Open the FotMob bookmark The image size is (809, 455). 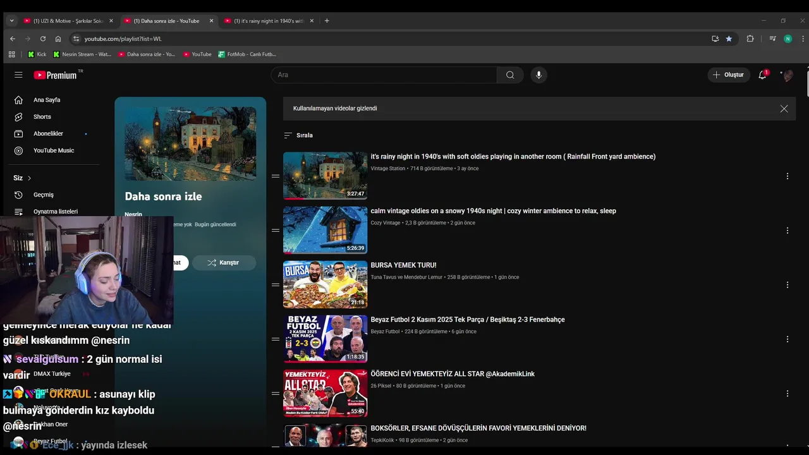(247, 54)
